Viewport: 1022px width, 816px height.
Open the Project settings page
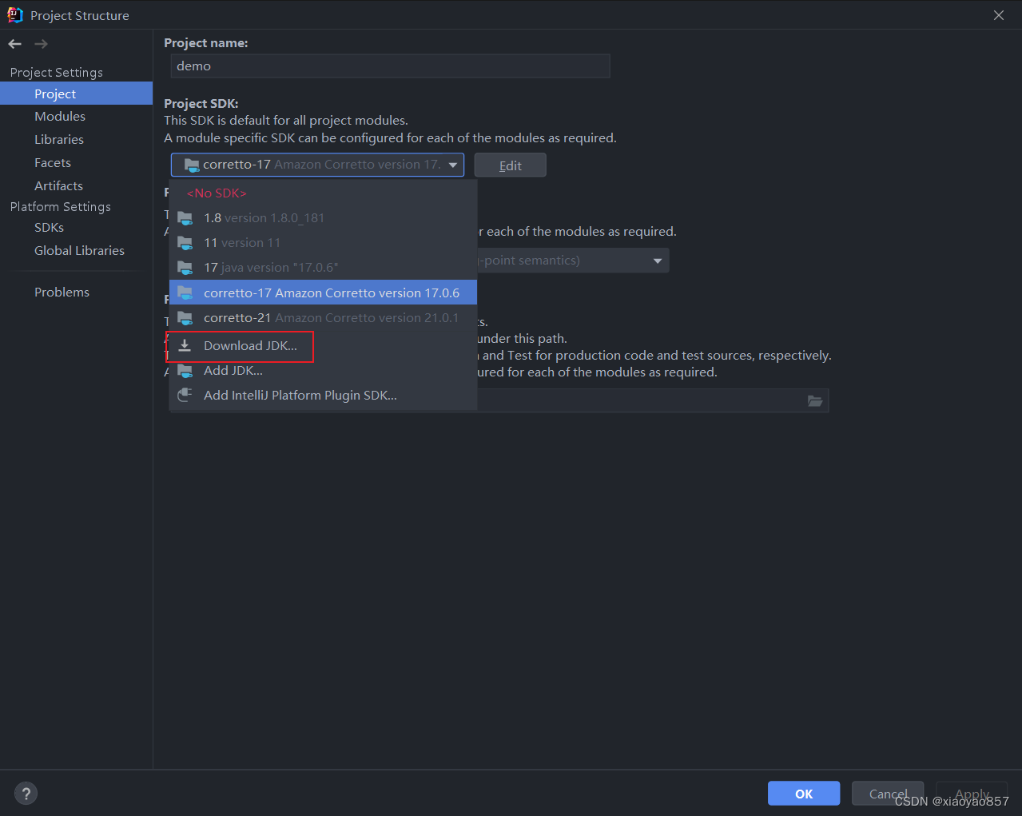[76, 94]
